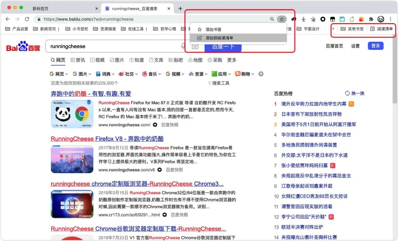Open the puzzle-piece extensions menu
This screenshot has height=241, width=398.
point(371,19)
